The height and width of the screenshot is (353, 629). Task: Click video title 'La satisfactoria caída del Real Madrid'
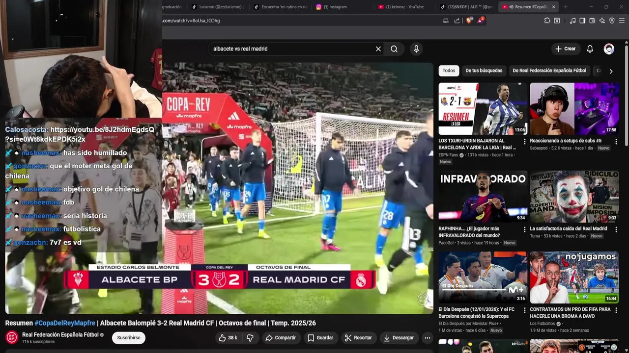point(569,228)
